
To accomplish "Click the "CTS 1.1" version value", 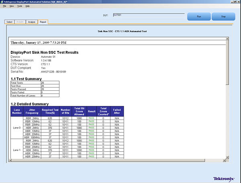I will coord(45,64).
